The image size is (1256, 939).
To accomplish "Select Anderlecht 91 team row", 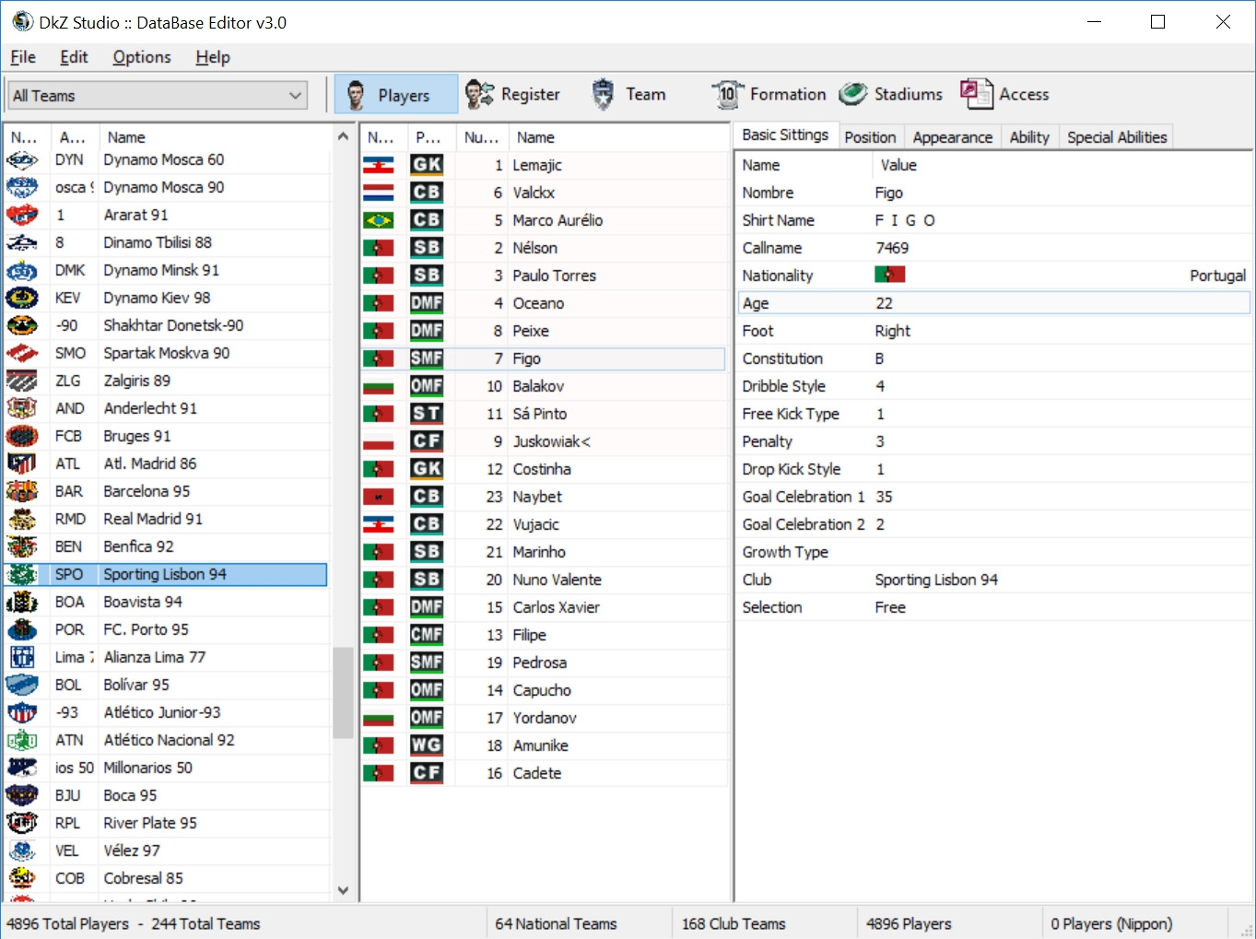I will [166, 408].
